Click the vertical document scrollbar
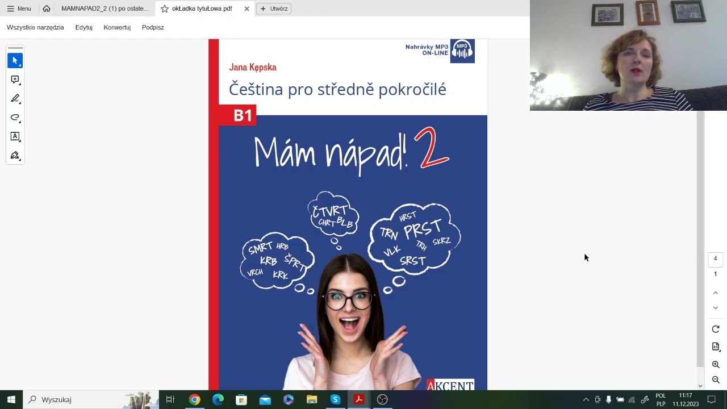Viewport: 727px width, 409px height. point(700,239)
